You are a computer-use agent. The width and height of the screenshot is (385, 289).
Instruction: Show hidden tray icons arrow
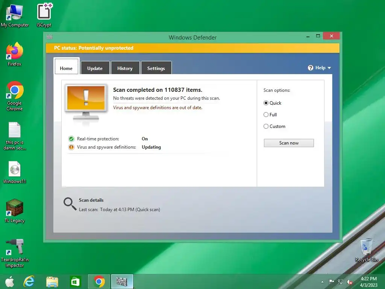322,282
